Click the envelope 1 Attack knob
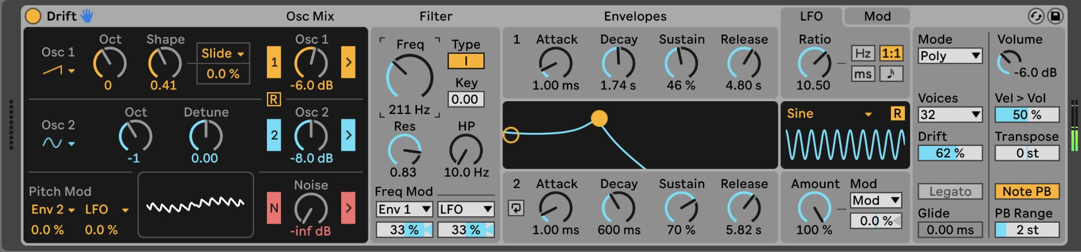Screen dimensions: 1081x252 556,63
